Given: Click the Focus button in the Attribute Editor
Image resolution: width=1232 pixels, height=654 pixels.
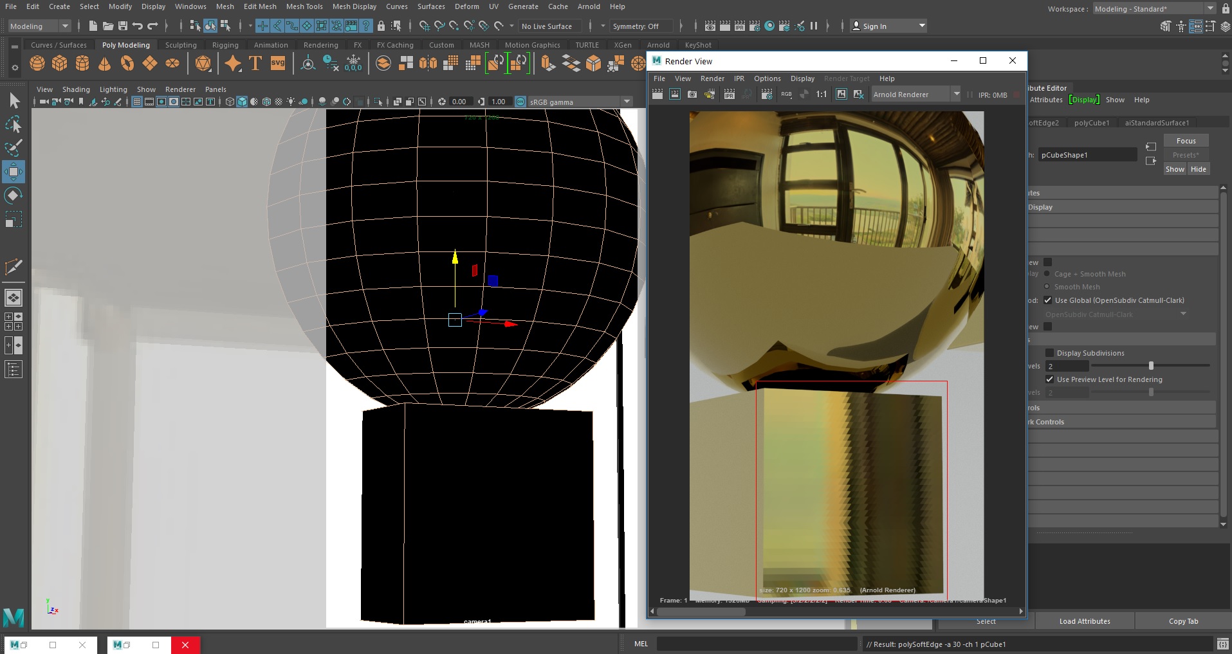Looking at the screenshot, I should [x=1185, y=140].
